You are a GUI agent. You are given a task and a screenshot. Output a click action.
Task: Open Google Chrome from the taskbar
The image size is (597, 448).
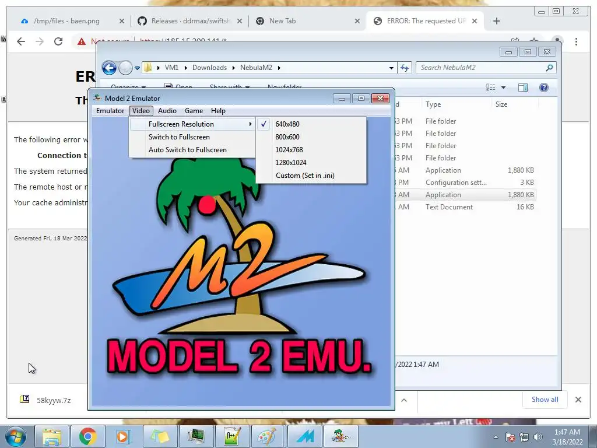click(x=87, y=436)
